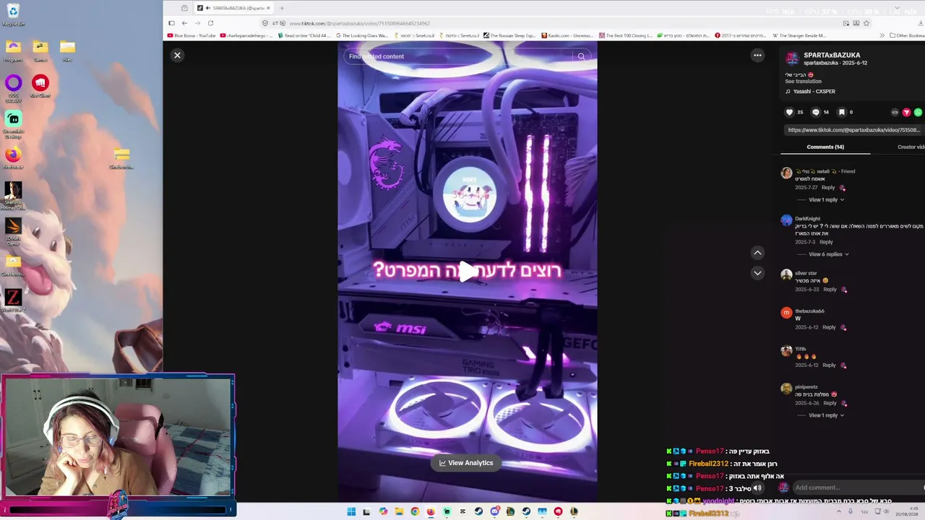Open the SPARTAxBAZUKA profile avatar

(792, 58)
